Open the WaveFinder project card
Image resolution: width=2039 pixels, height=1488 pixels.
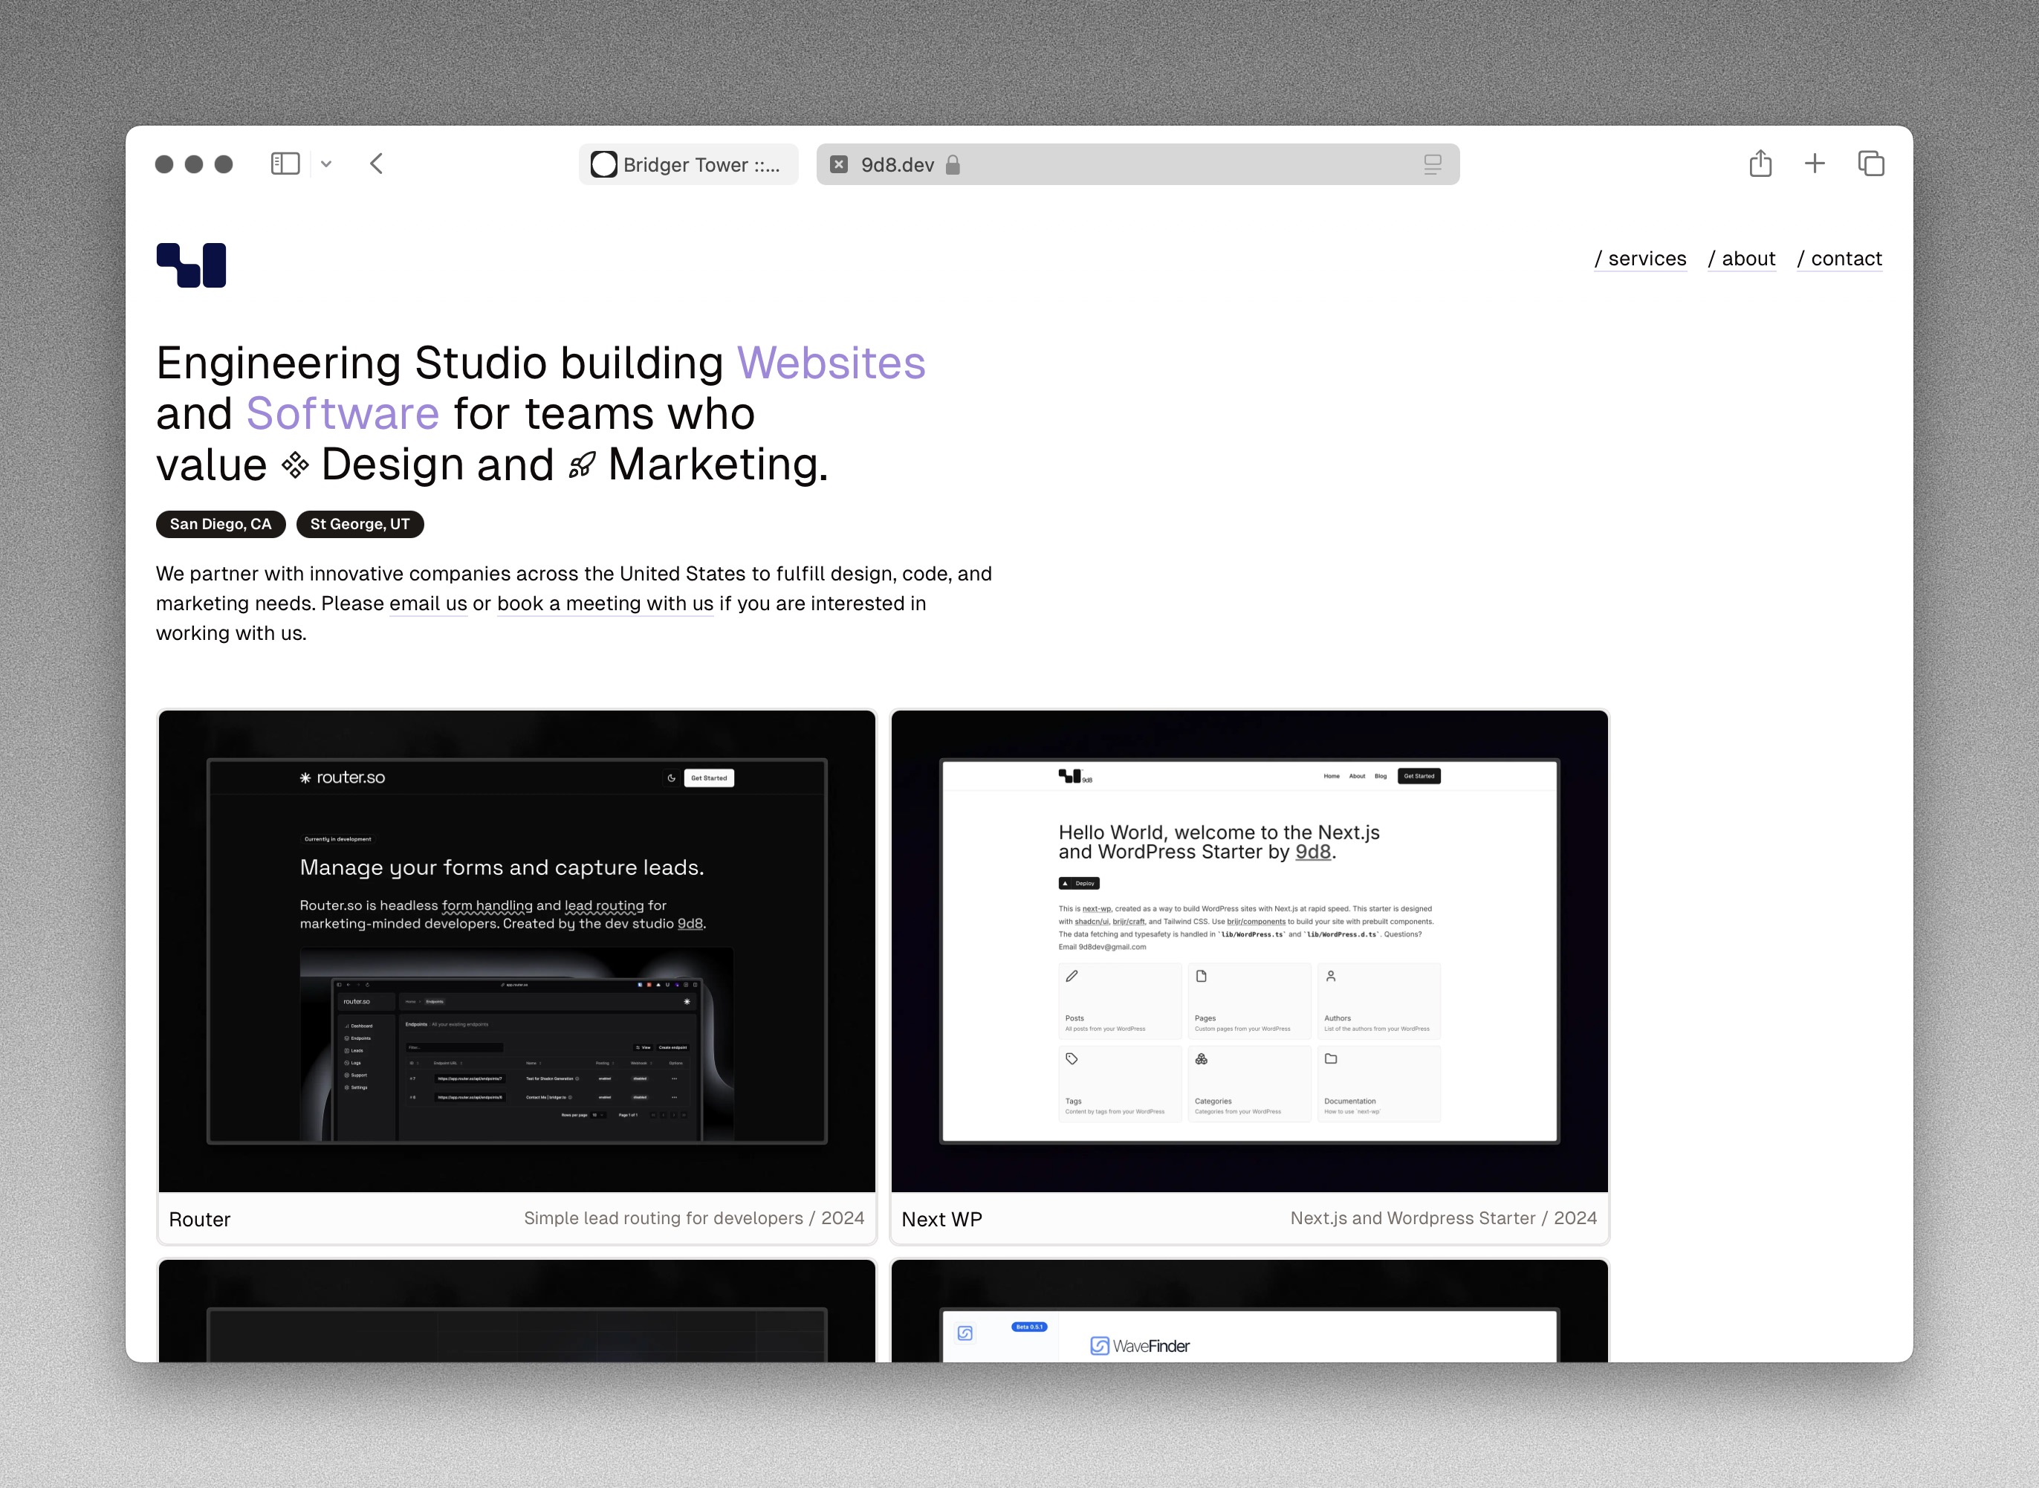[1249, 1311]
